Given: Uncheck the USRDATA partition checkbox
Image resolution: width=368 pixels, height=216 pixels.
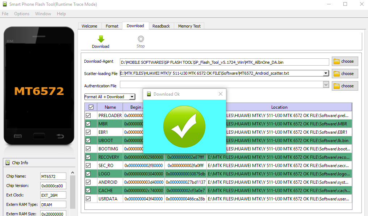Looking at the screenshot, I should [88, 199].
